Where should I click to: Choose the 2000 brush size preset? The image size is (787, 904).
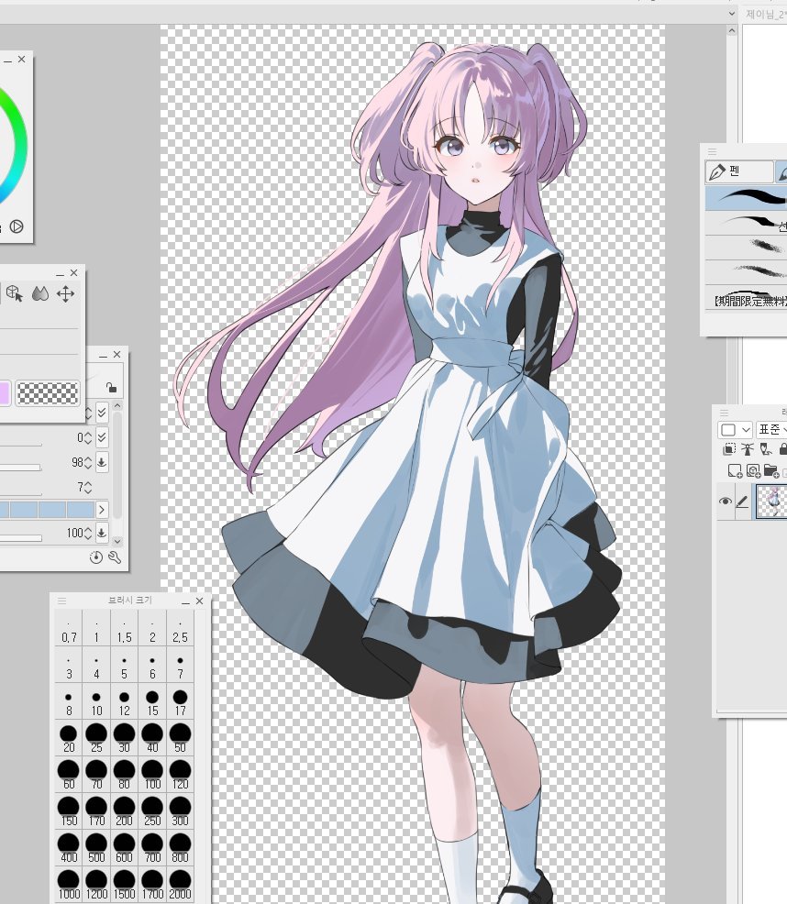[180, 886]
